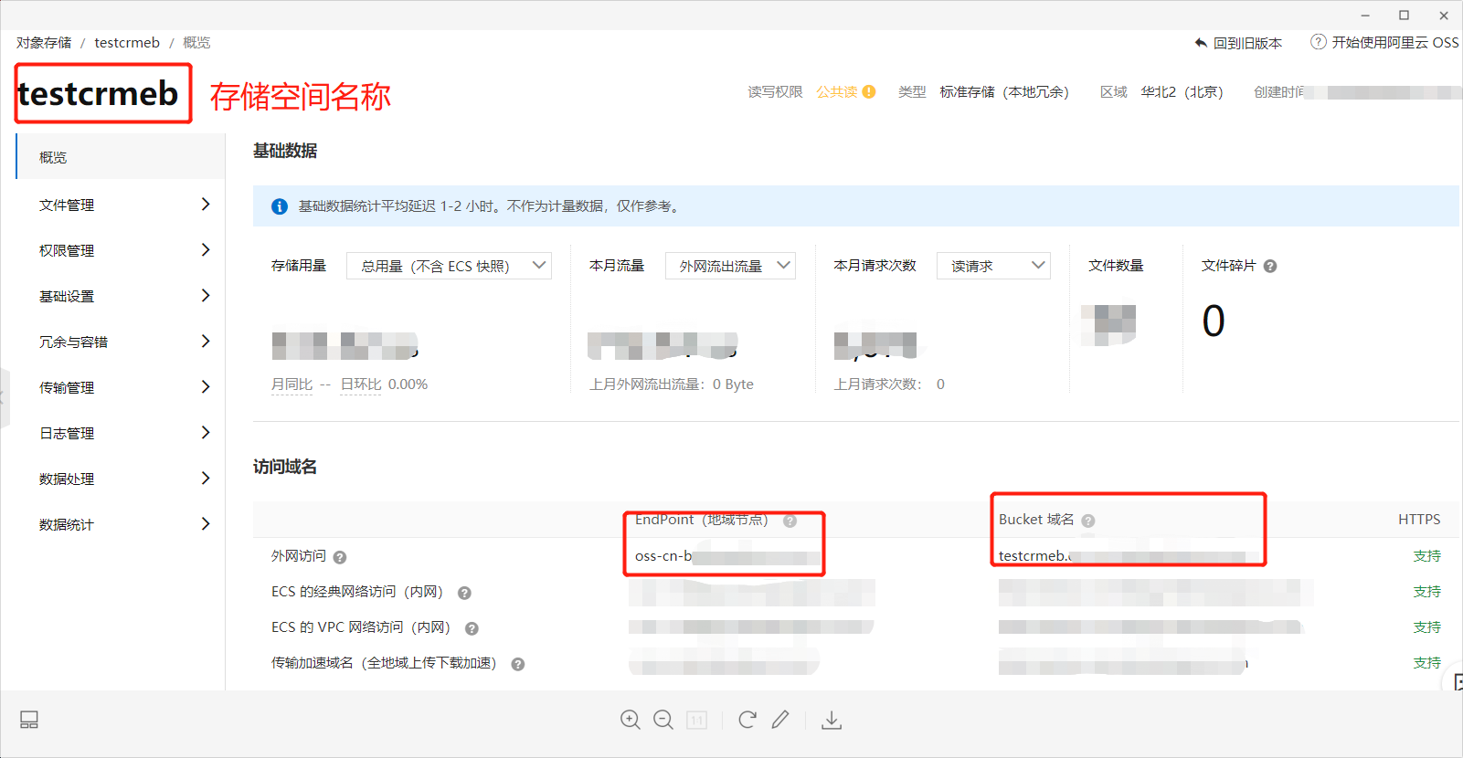Screen dimensions: 1463x758
Task: Open the pencil edit tool
Action: coord(779,720)
